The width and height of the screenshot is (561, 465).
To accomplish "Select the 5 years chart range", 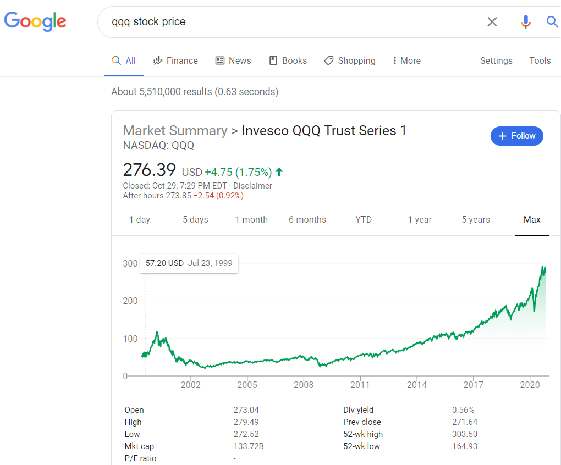I will click(x=476, y=220).
